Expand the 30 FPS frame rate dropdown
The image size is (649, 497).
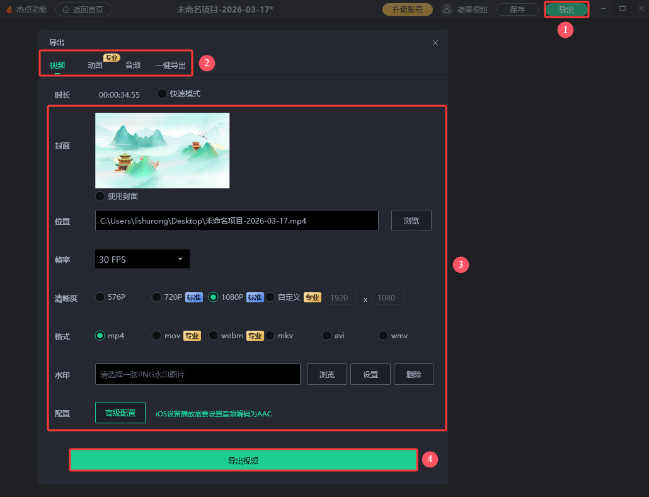pos(142,260)
